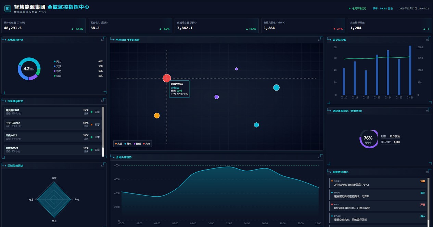Toggle the 光伏 legend item in the topology map
The image size is (433, 227).
118,144
